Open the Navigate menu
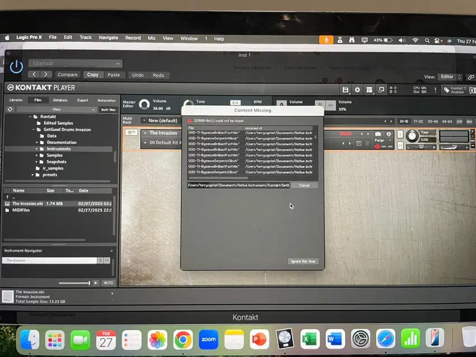 pyautogui.click(x=109, y=37)
